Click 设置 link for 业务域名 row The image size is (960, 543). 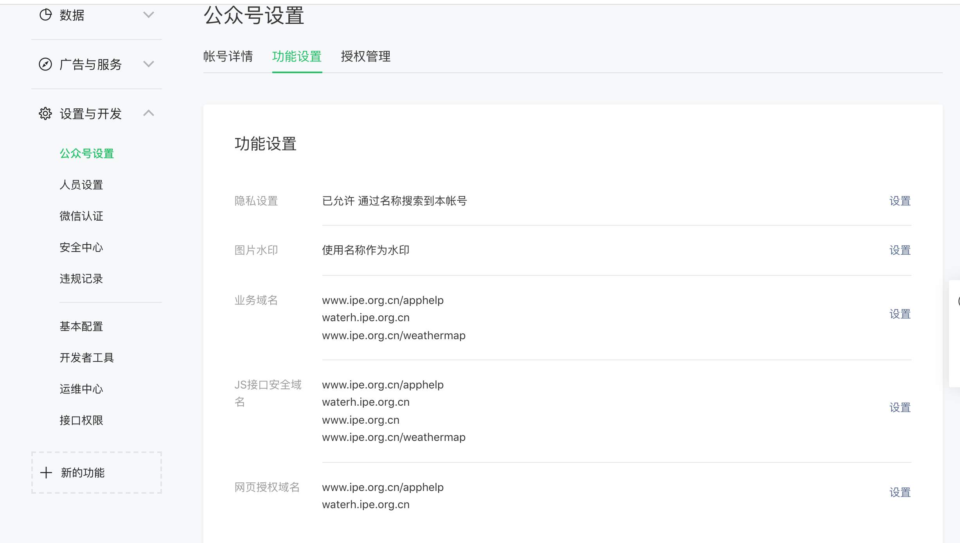(x=900, y=314)
